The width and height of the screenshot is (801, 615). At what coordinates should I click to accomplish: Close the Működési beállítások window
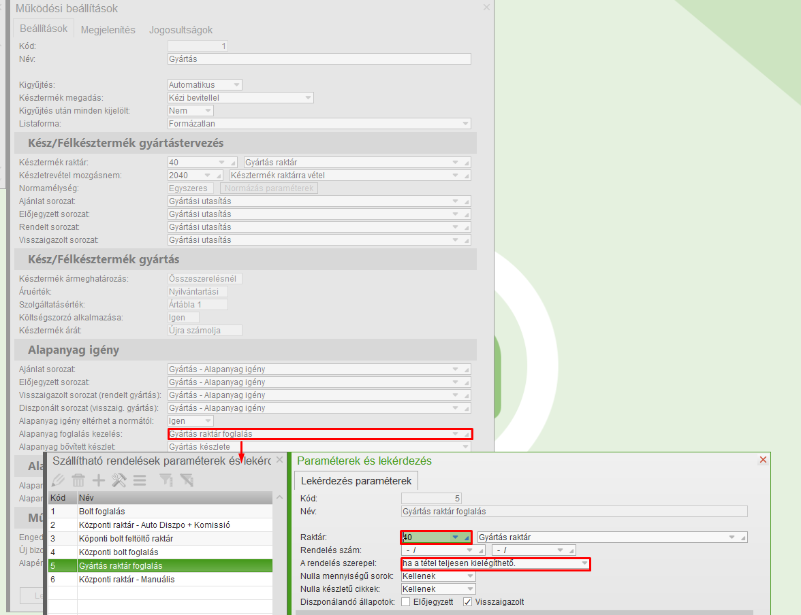(x=486, y=7)
